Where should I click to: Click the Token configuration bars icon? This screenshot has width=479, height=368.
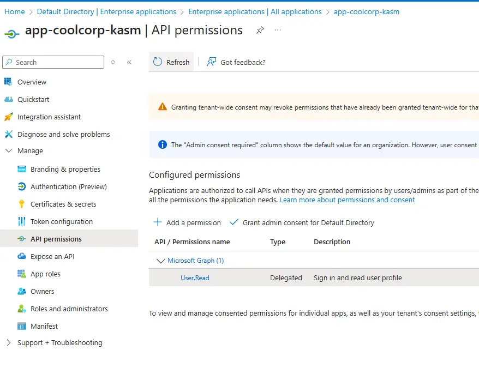pyautogui.click(x=22, y=221)
